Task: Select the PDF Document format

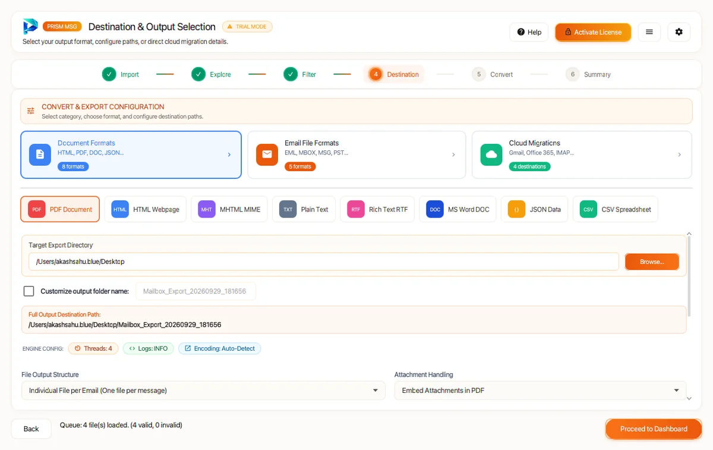Action: pos(60,209)
